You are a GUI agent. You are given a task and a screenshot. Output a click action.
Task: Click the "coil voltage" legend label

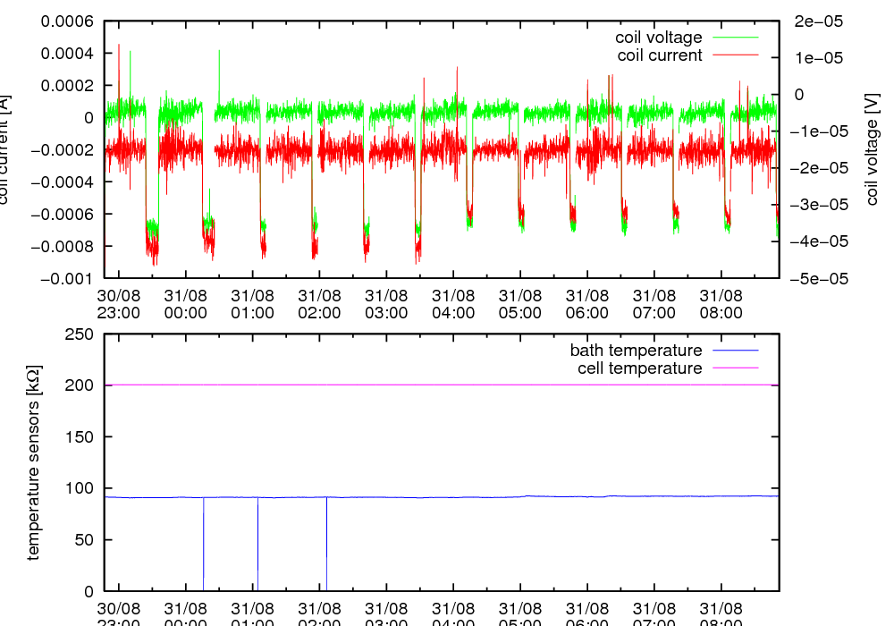coord(658,38)
